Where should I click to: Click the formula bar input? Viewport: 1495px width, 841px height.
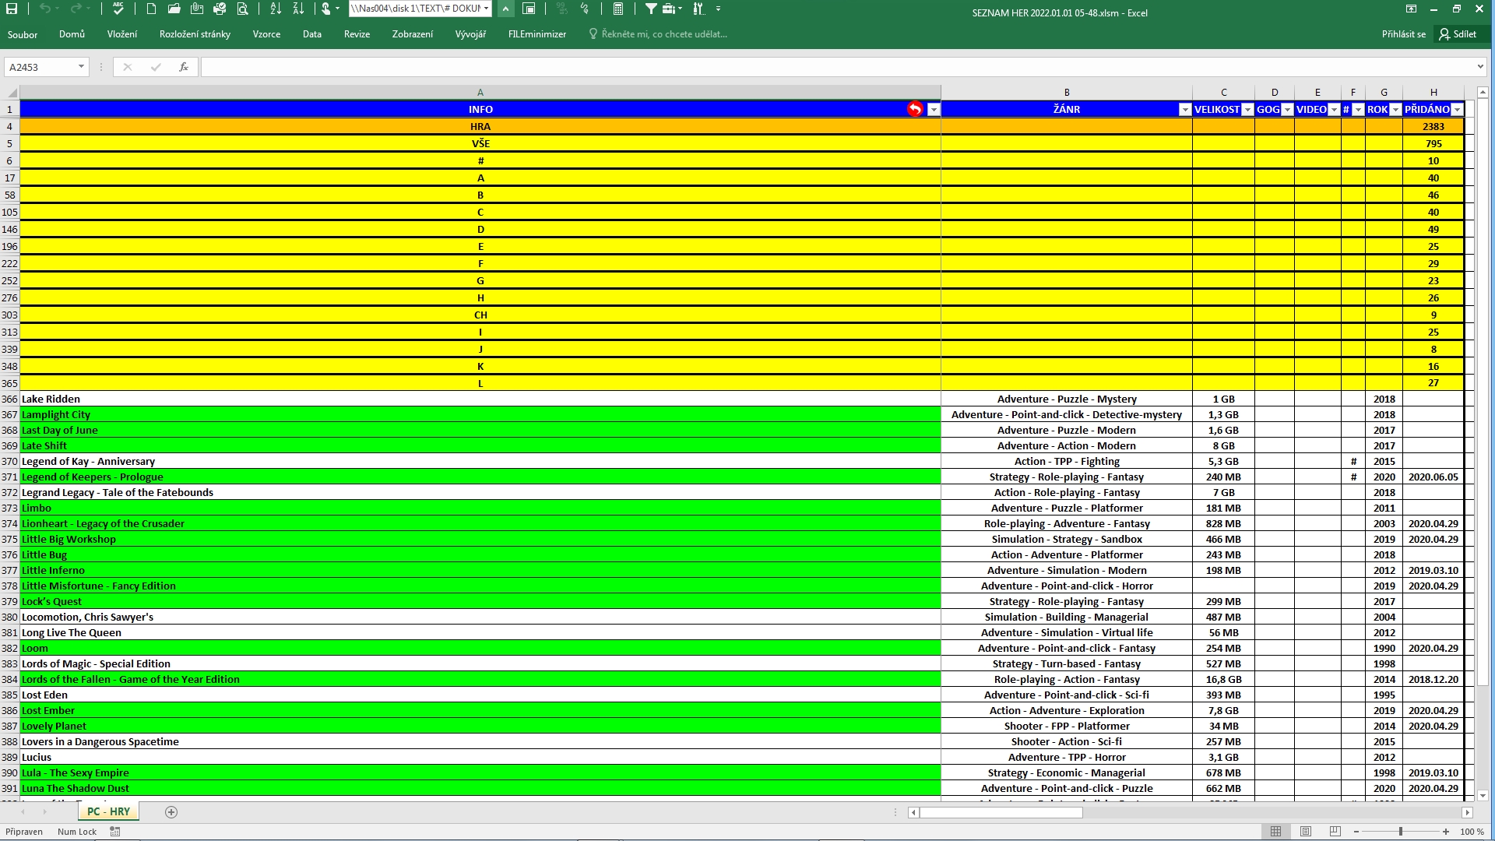tap(837, 67)
